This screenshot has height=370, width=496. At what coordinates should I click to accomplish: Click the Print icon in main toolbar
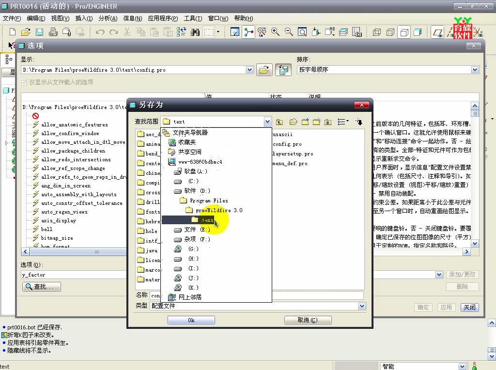tap(53, 31)
